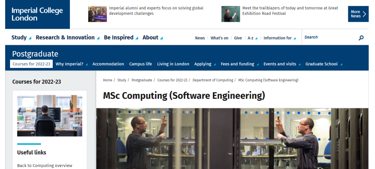
Task: Open the Campus life menu item
Action: click(140, 64)
